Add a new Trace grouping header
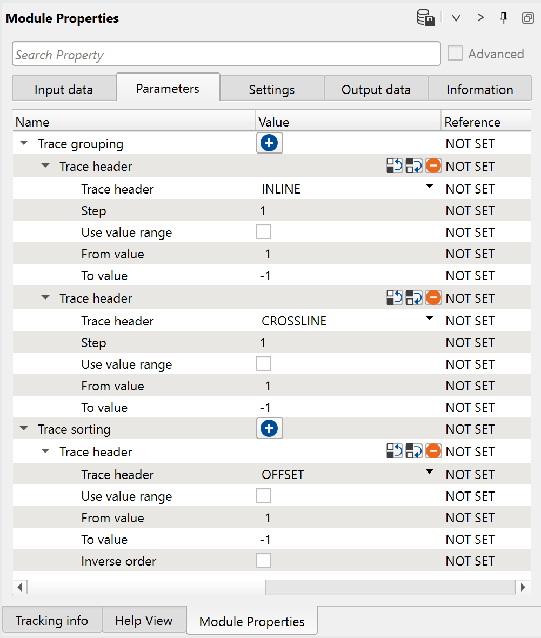The height and width of the screenshot is (638, 541). [x=269, y=143]
